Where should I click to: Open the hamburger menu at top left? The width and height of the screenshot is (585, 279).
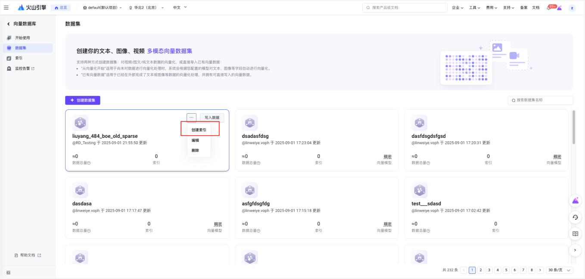(6, 7)
